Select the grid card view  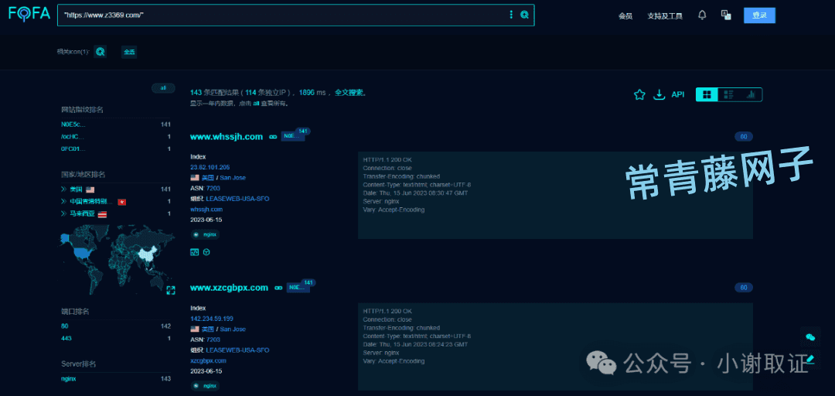[707, 95]
